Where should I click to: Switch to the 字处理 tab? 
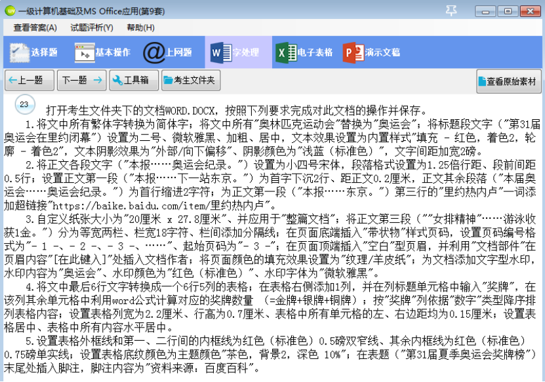click(x=239, y=52)
